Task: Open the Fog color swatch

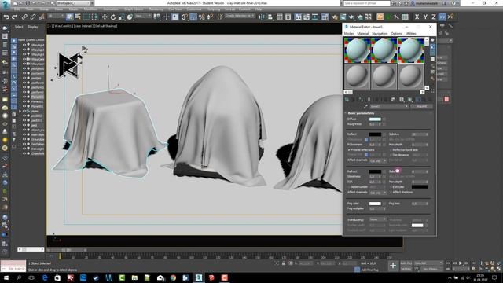Action: coord(375,204)
